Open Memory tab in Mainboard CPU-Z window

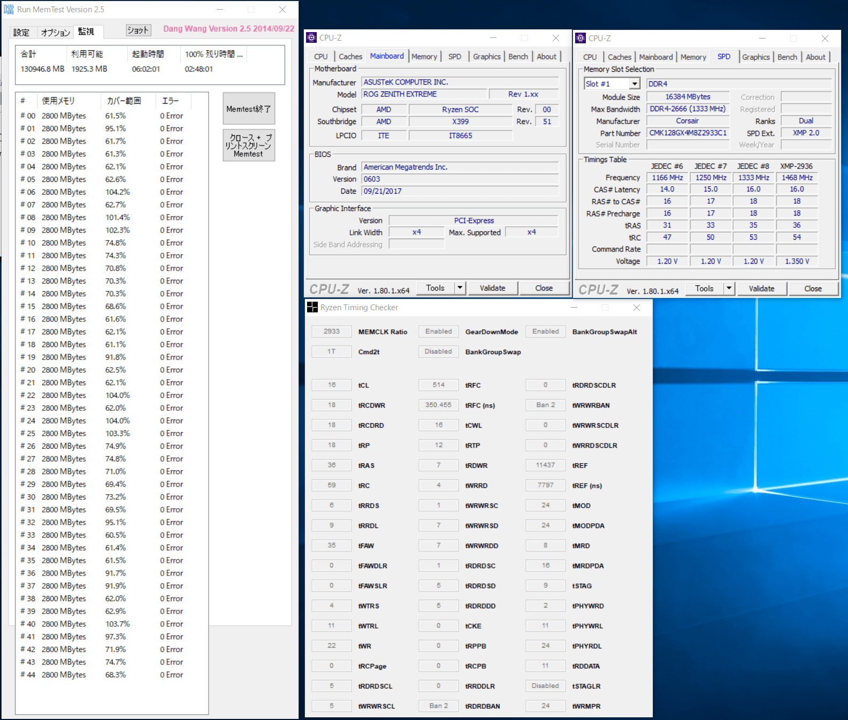point(424,56)
